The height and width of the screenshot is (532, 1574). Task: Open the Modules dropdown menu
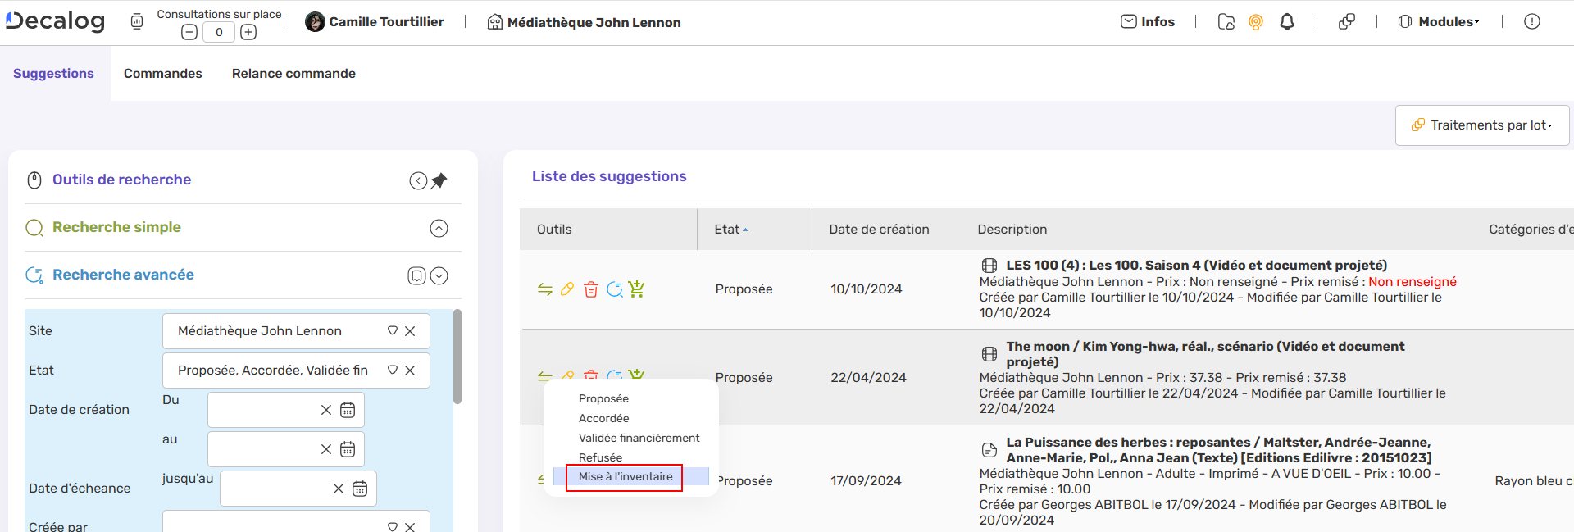(x=1439, y=22)
